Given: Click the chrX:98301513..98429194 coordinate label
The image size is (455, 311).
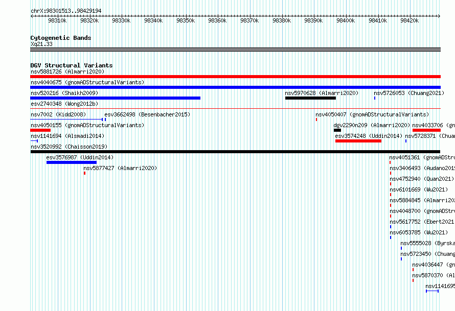Looking at the screenshot, I should tap(66, 11).
